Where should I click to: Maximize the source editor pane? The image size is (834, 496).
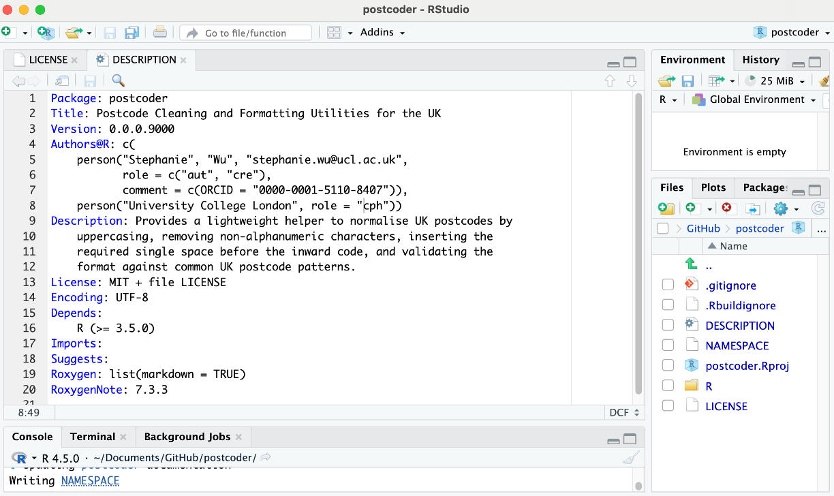[630, 62]
